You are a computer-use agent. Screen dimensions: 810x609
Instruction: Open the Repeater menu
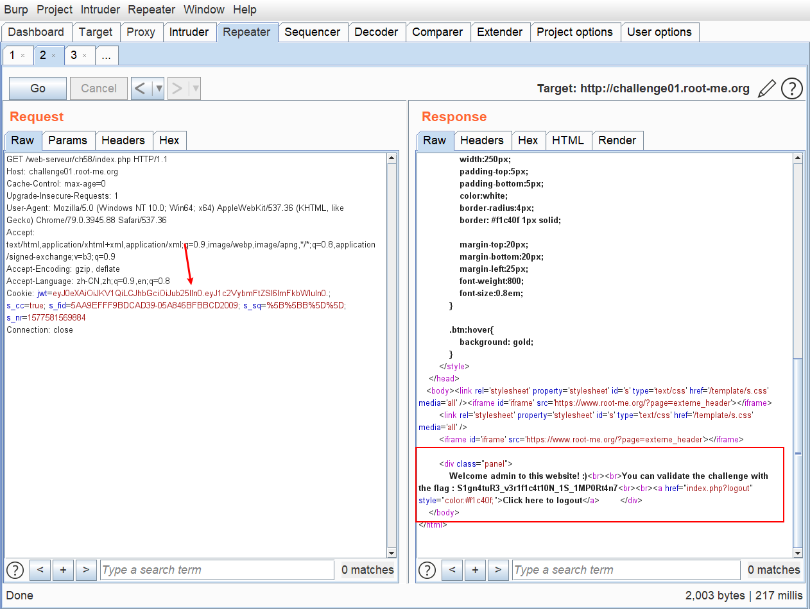click(x=151, y=10)
